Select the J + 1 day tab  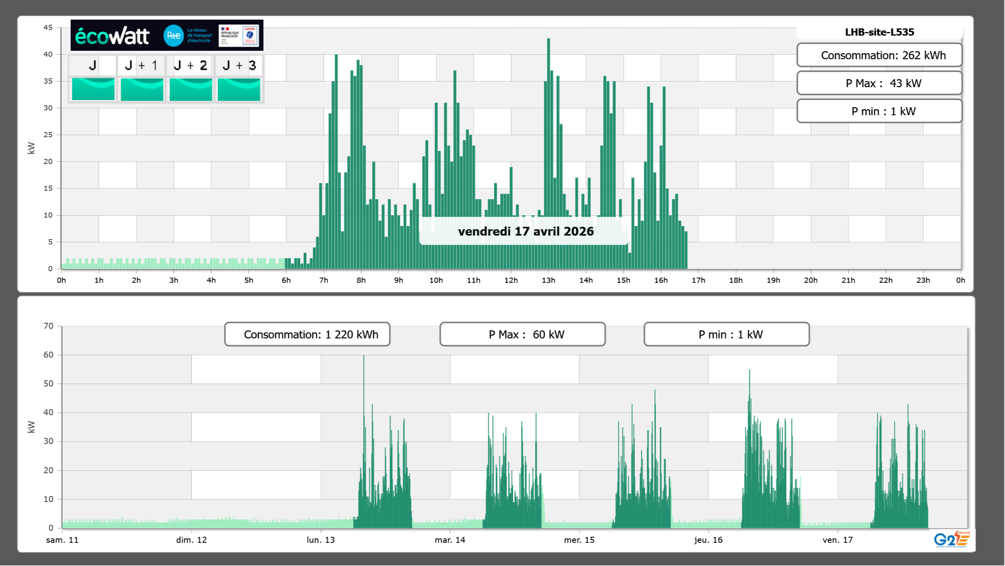(142, 65)
